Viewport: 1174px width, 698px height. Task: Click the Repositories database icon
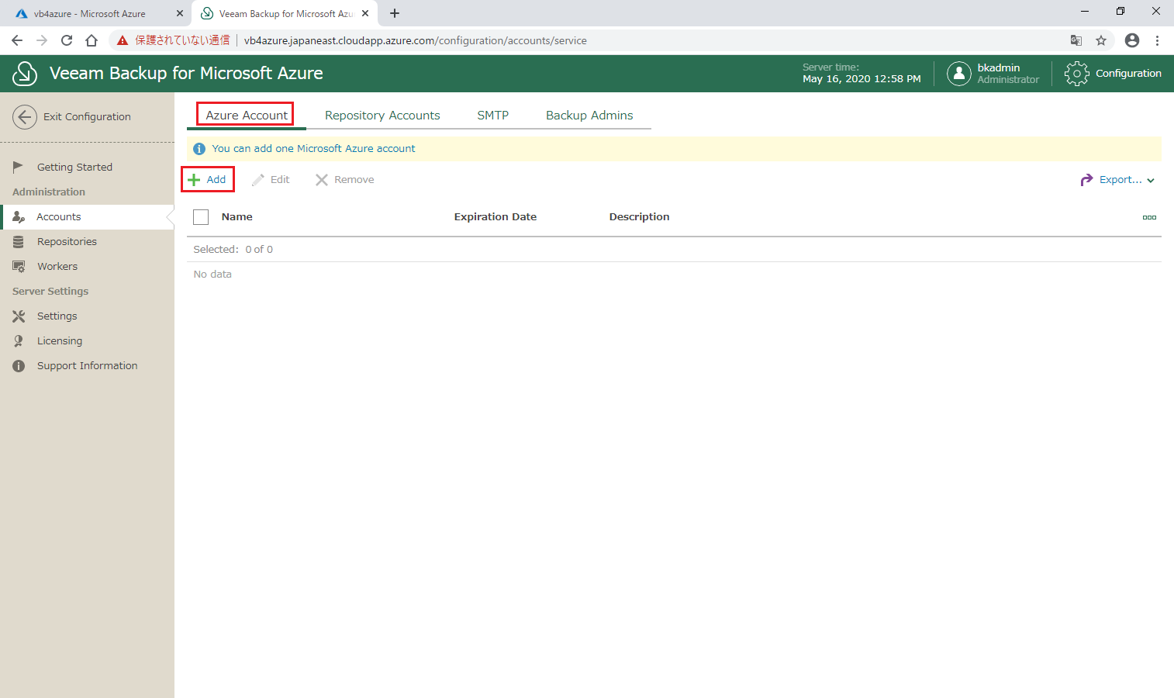19,242
